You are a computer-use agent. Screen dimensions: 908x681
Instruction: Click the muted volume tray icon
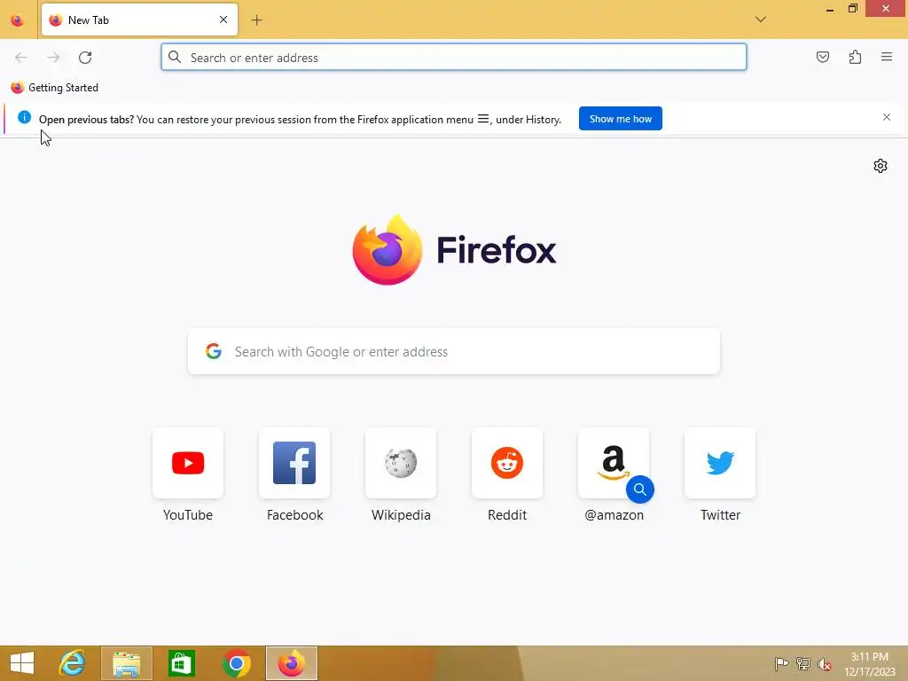pos(825,664)
